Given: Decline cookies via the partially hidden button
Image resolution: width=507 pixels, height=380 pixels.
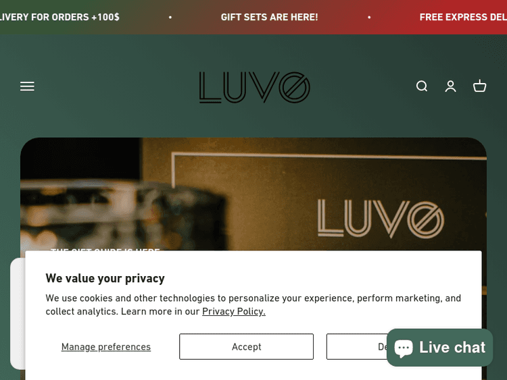Looking at the screenshot, I should [357, 347].
